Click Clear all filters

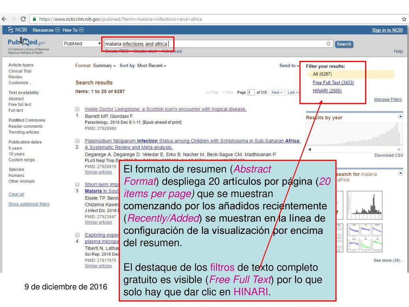(16, 194)
